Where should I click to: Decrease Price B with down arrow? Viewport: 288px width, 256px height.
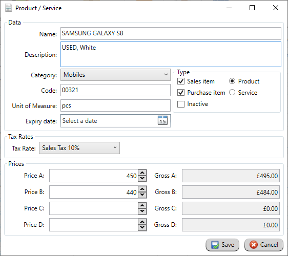tap(142, 195)
